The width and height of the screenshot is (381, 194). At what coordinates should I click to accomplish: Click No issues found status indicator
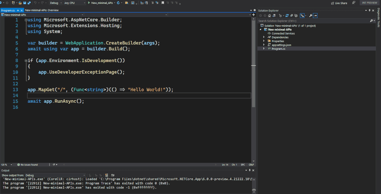point(27,165)
